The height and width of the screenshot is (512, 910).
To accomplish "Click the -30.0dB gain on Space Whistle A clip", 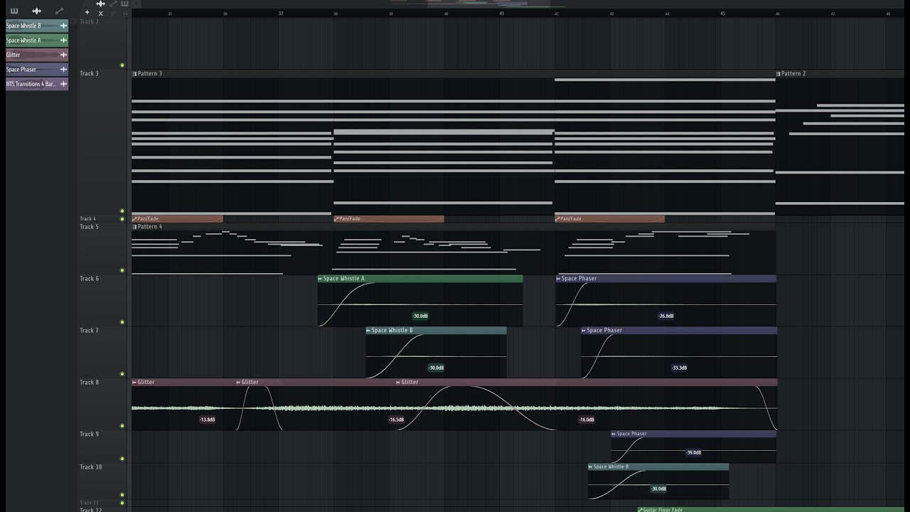I will [x=420, y=316].
